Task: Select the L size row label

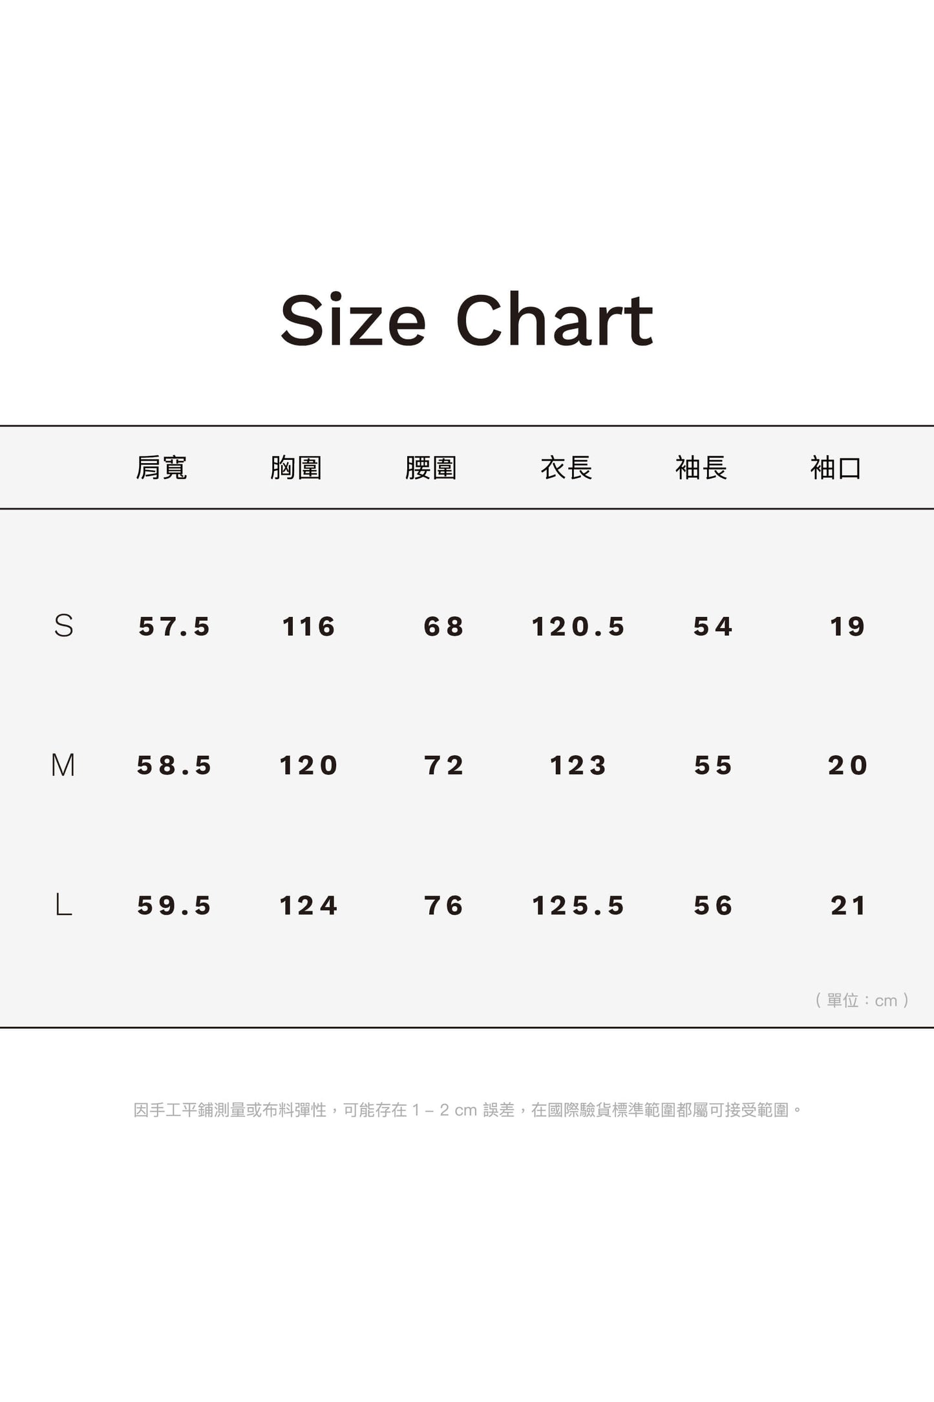Action: (63, 905)
